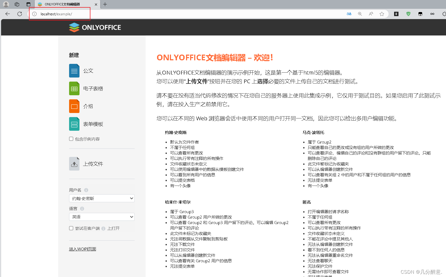
Task: Reload the page with refresh icon
Action: (20, 14)
